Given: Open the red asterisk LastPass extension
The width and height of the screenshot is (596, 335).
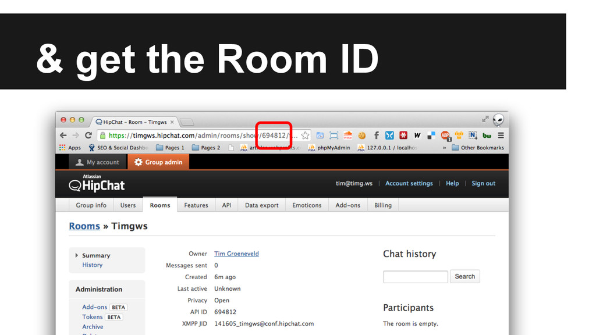Looking at the screenshot, I should (x=403, y=135).
